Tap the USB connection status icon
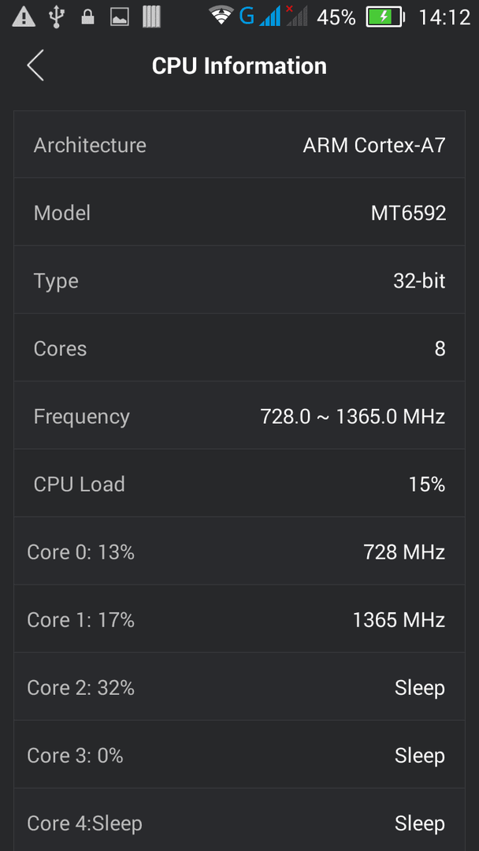This screenshot has width=479, height=851. click(x=56, y=17)
